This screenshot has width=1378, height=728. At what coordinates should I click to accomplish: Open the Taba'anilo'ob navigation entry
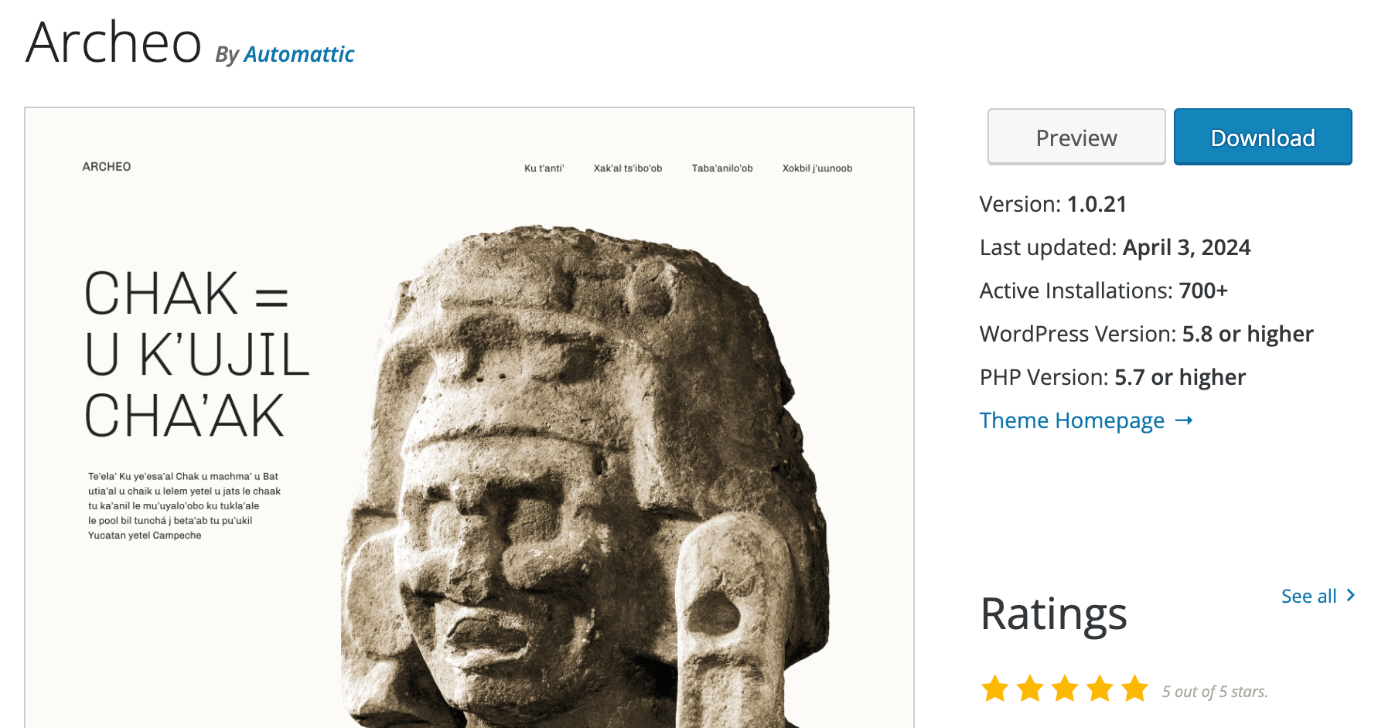coord(721,168)
